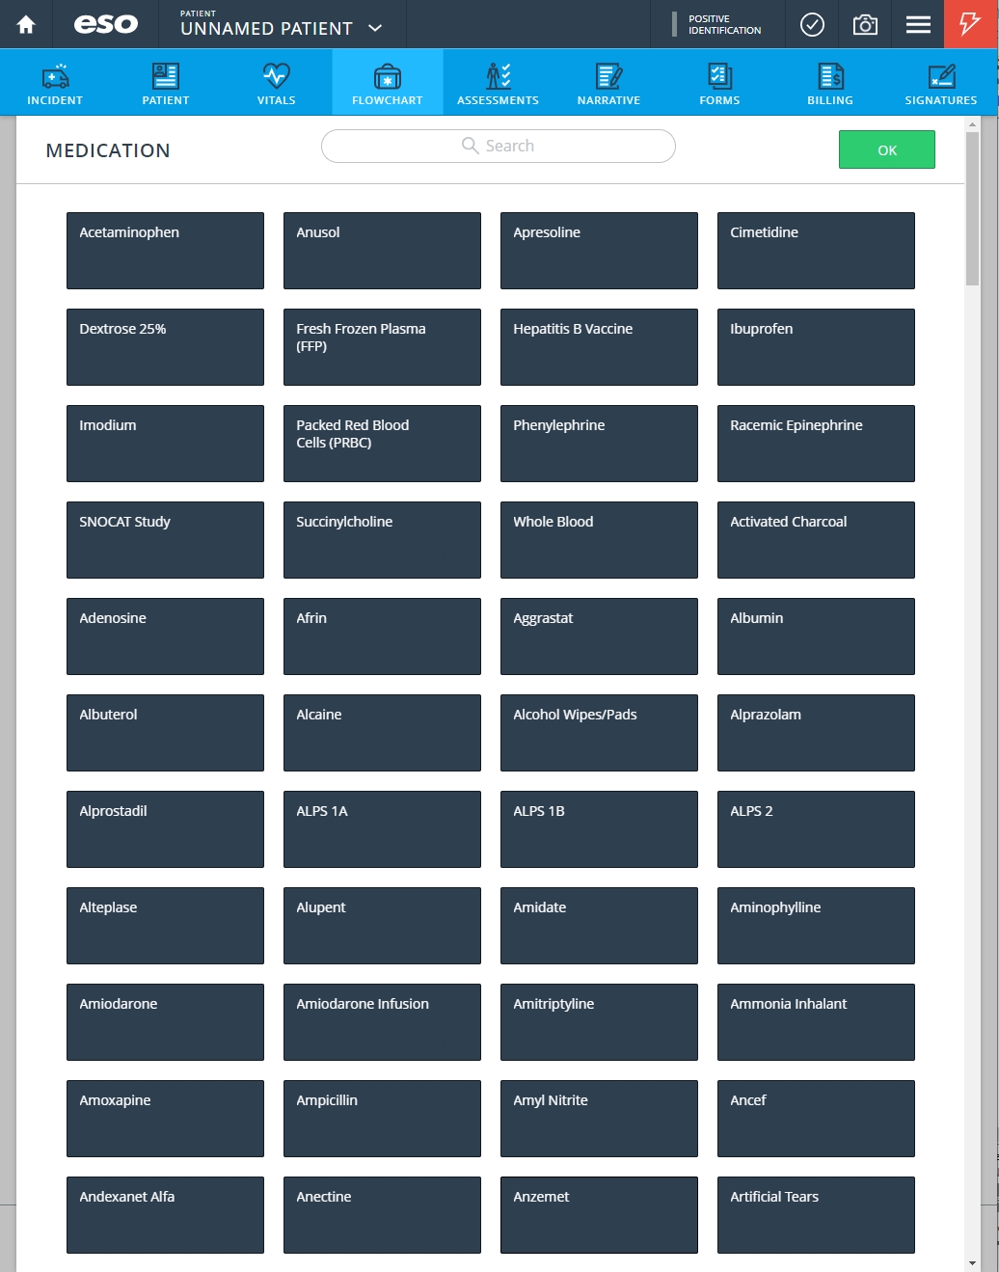Select Andexanet Alfa
The width and height of the screenshot is (999, 1272).
(165, 1215)
